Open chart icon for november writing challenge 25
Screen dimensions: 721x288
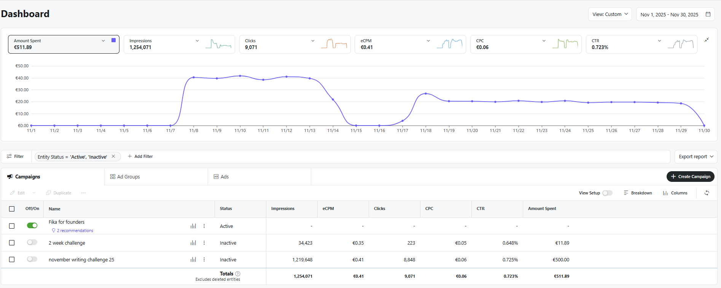[x=193, y=259]
